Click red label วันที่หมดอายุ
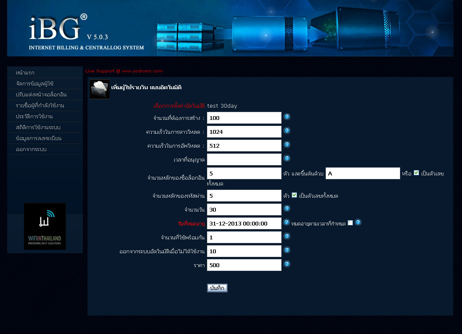The height and width of the screenshot is (334, 462). (191, 223)
